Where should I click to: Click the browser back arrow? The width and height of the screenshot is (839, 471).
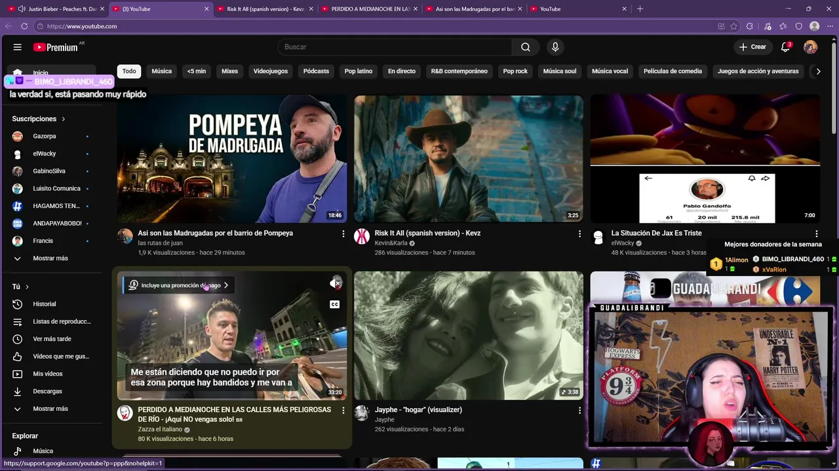tap(9, 26)
